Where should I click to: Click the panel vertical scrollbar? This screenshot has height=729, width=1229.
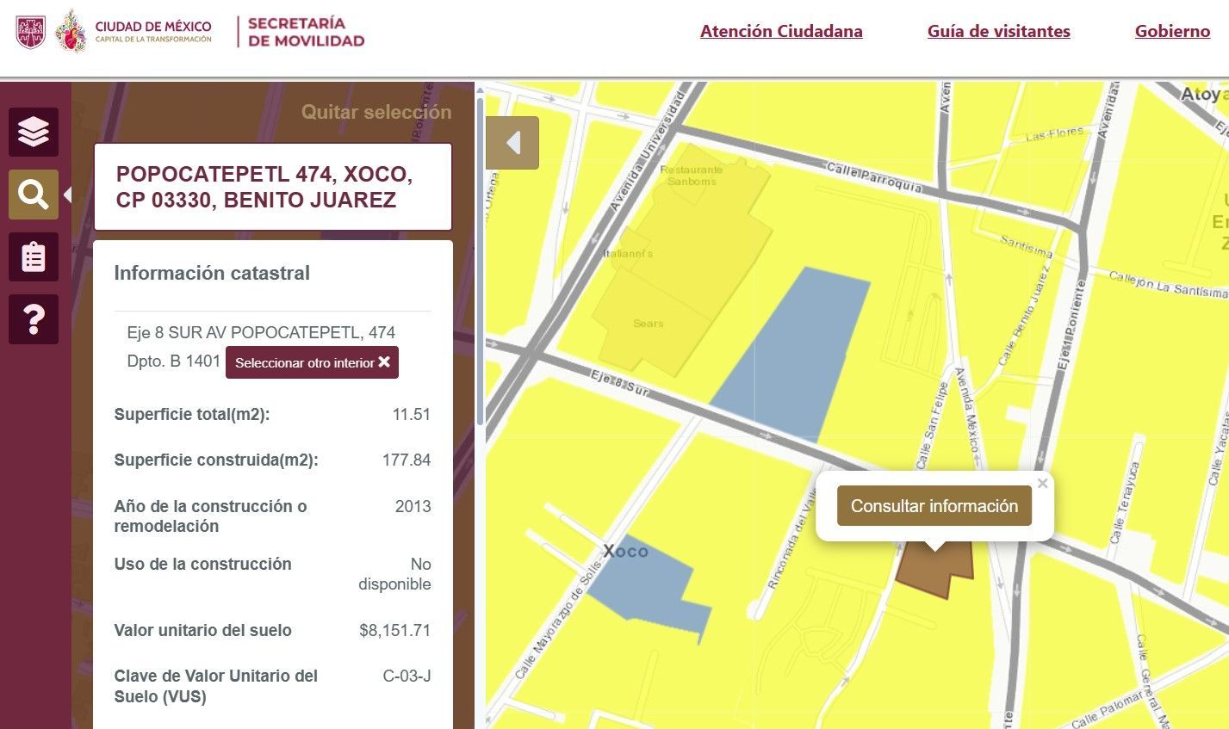pyautogui.click(x=481, y=258)
